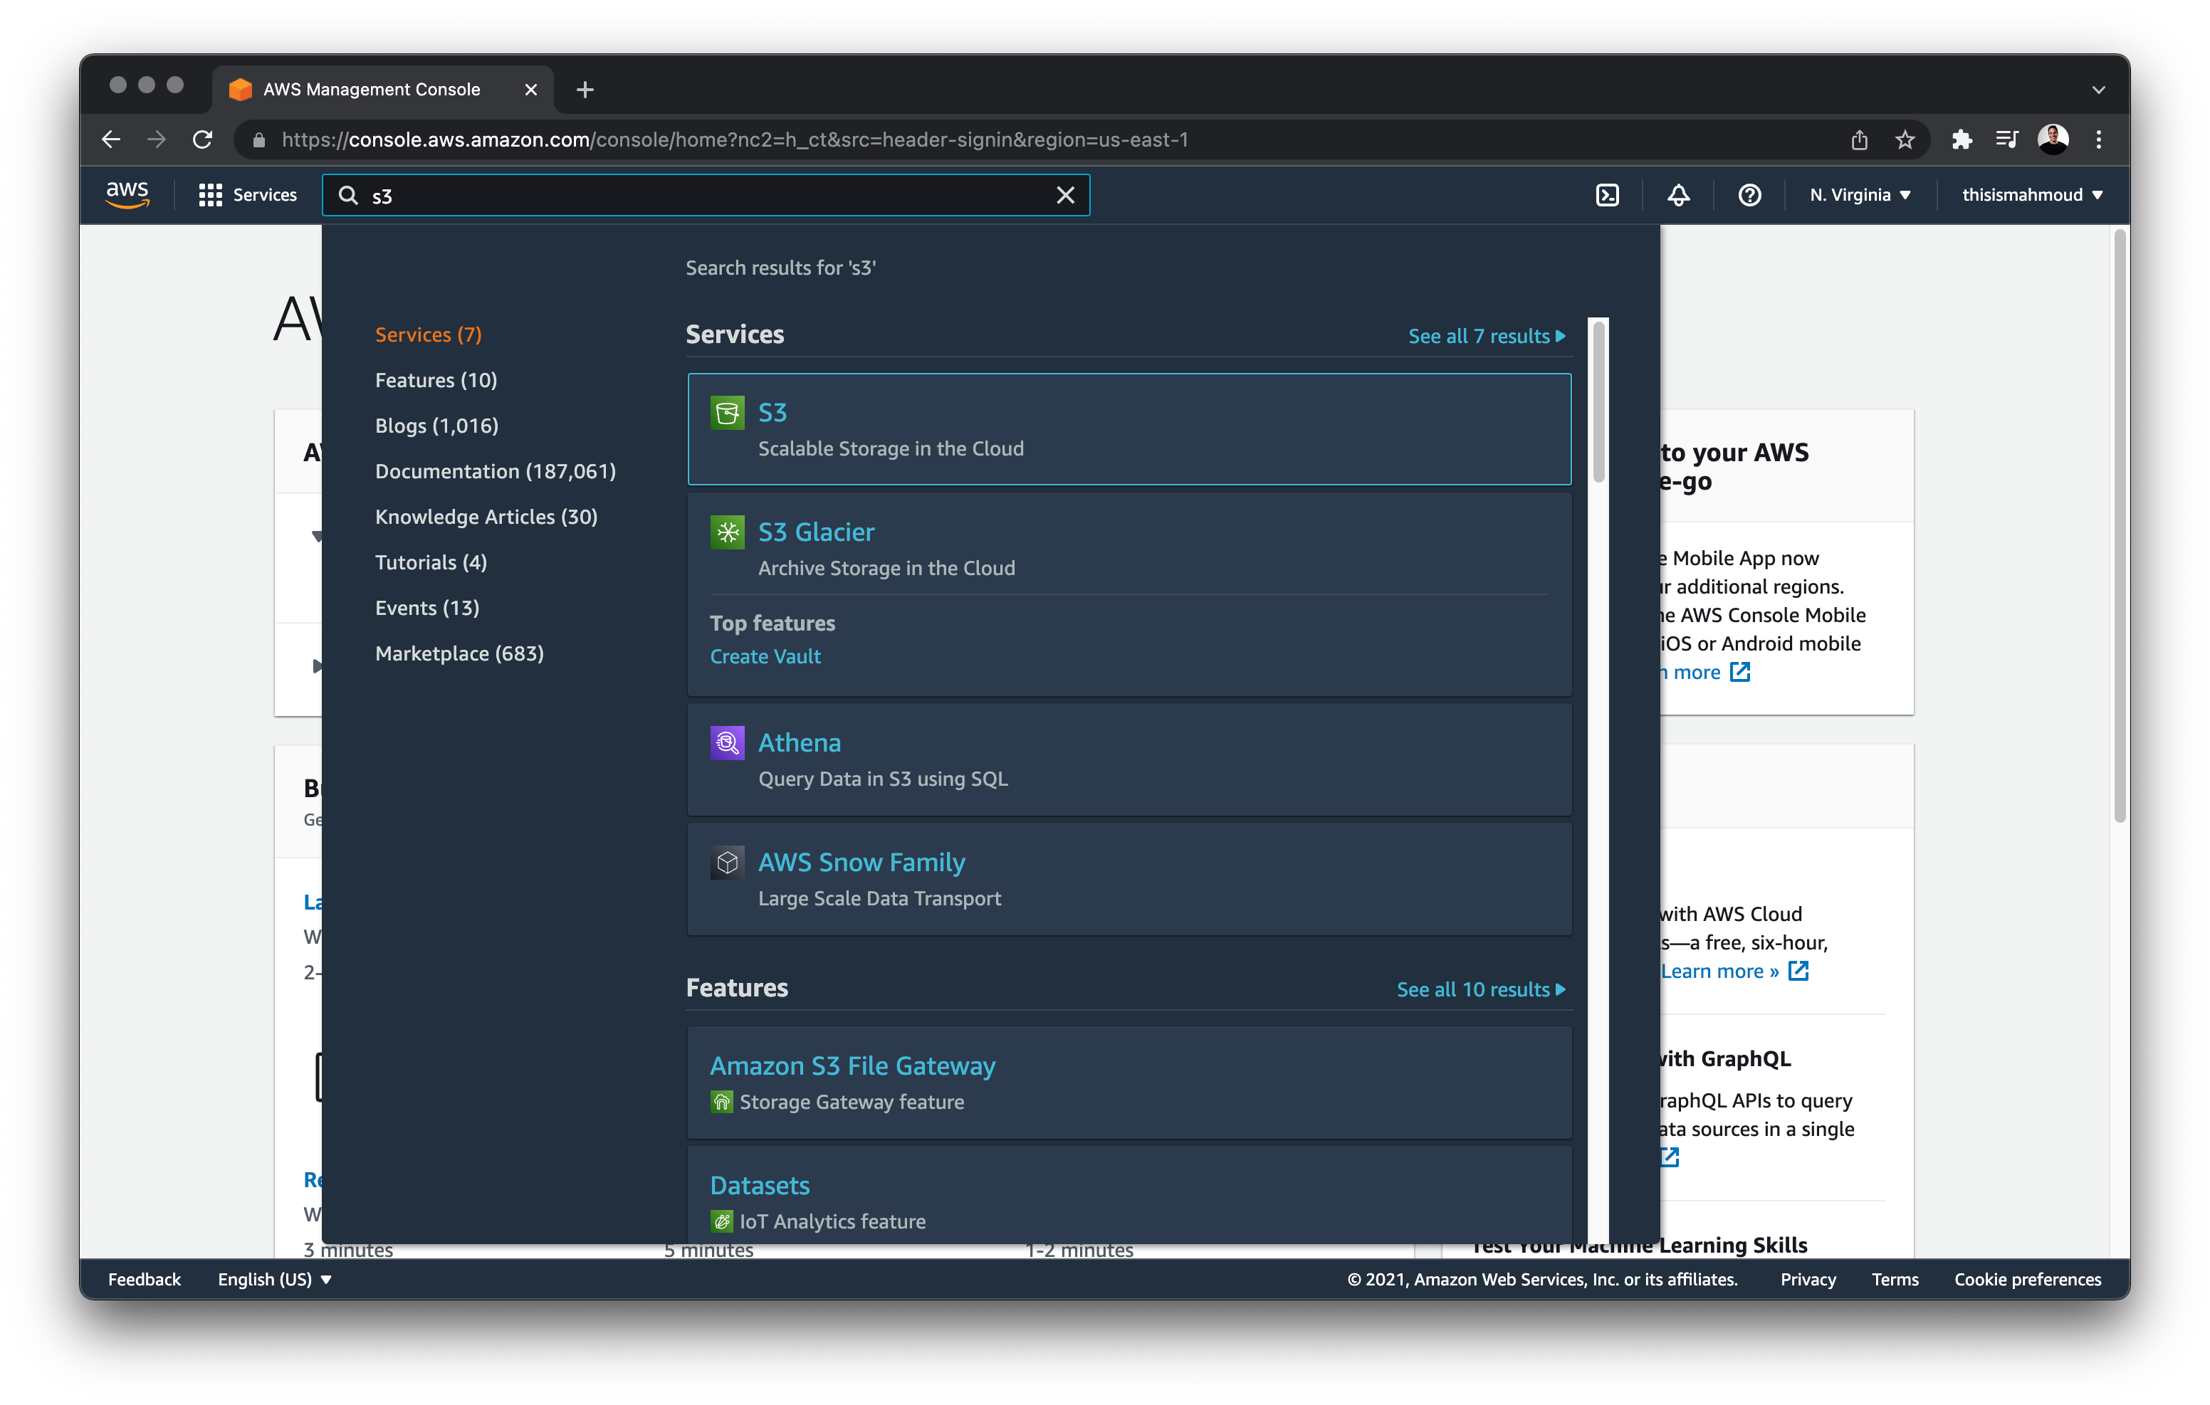Click the S3 Glacier snowflake icon

pyautogui.click(x=727, y=532)
